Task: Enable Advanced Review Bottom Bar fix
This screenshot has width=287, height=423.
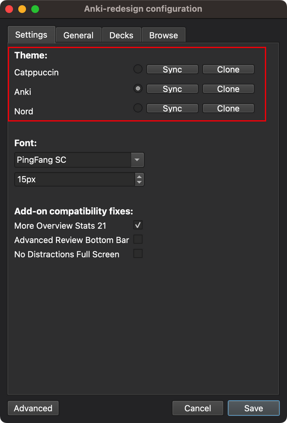Action: (138, 239)
